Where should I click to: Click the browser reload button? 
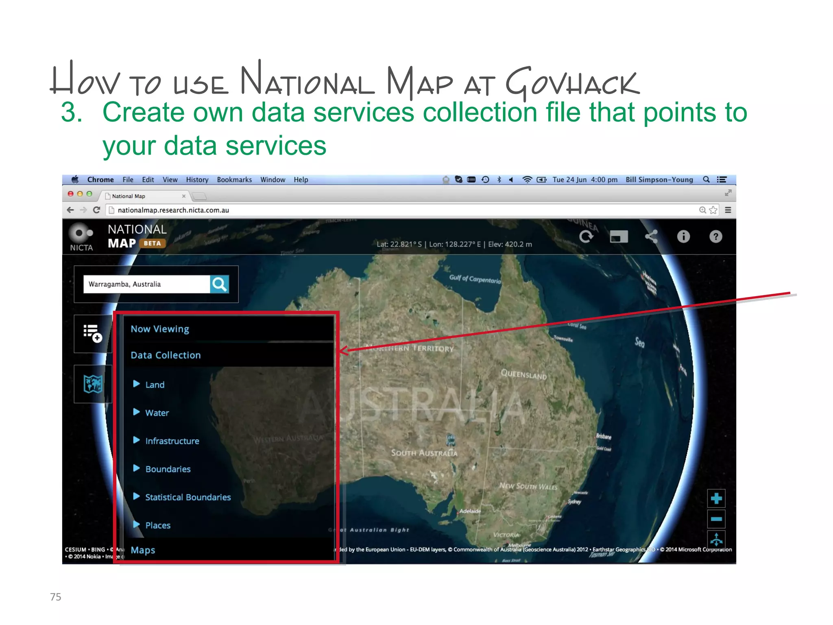96,210
